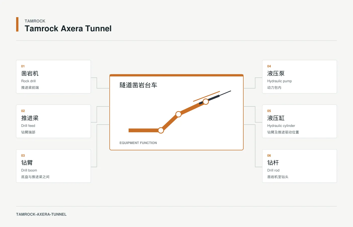The image size is (353, 227).
Task: Click the Drill rod English label
Action: tap(273, 170)
